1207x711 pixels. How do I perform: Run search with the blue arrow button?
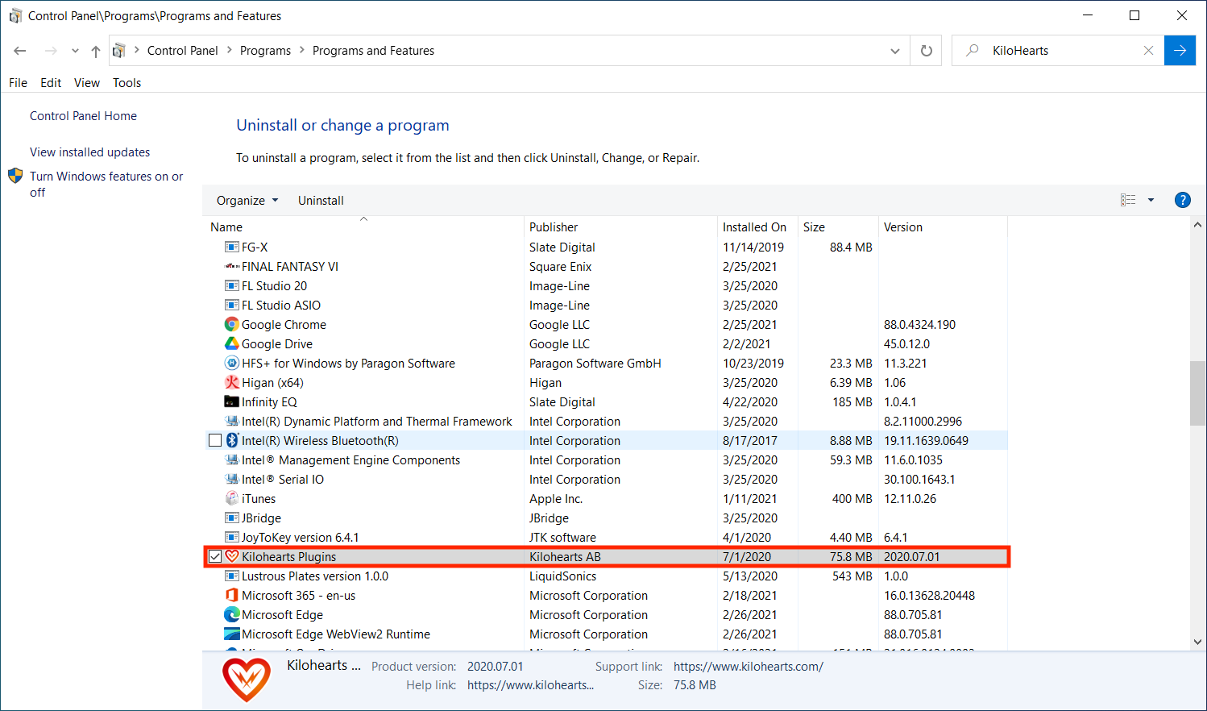(1180, 51)
